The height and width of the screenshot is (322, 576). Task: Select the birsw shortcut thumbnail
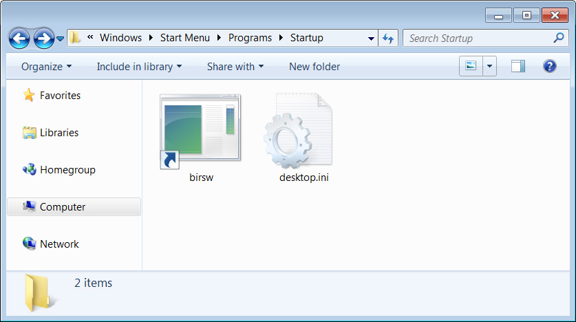(x=200, y=131)
